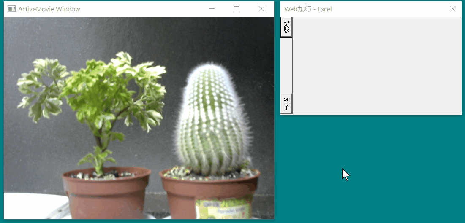This screenshot has width=465, height=223.
Task: Click the left brown flower pot
Action: coord(106,194)
